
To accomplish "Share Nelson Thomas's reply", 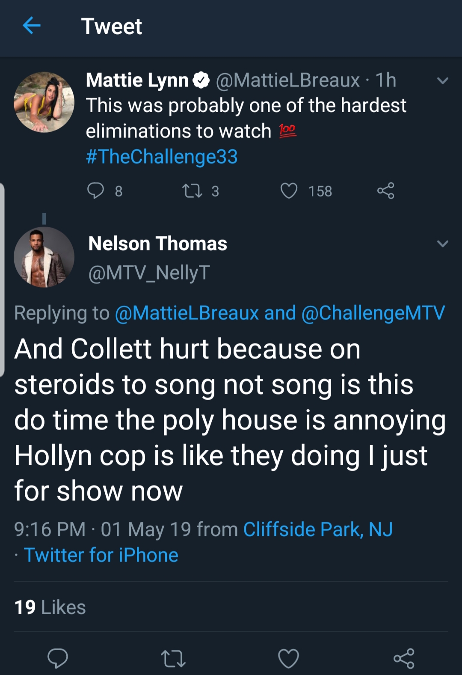I will 404,658.
